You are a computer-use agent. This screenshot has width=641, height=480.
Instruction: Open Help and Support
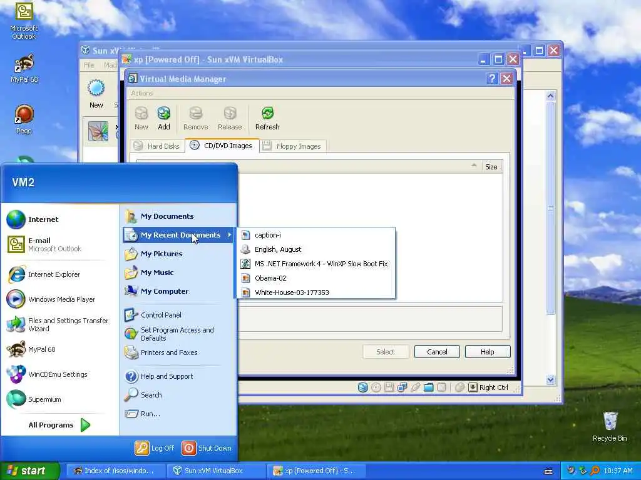(178, 376)
